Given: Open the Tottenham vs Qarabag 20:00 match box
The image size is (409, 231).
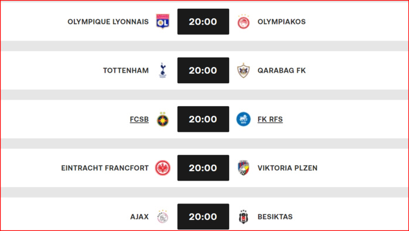Looking at the screenshot, I should [x=203, y=70].
